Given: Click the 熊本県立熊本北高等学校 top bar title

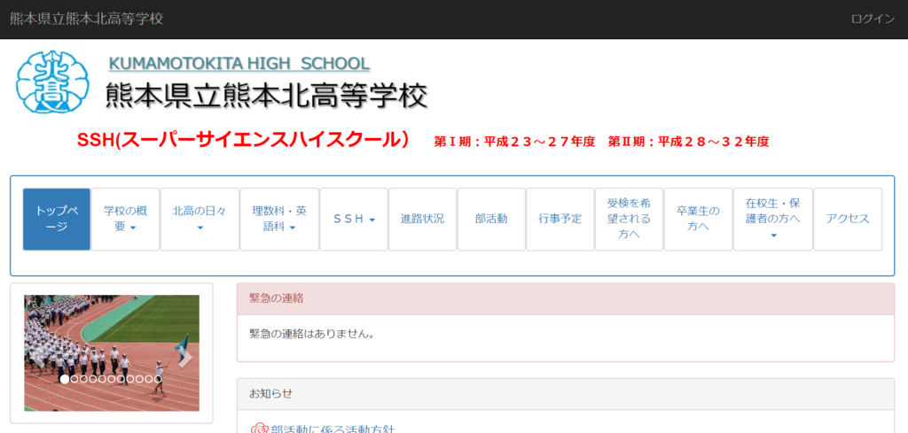Looking at the screenshot, I should 86,19.
